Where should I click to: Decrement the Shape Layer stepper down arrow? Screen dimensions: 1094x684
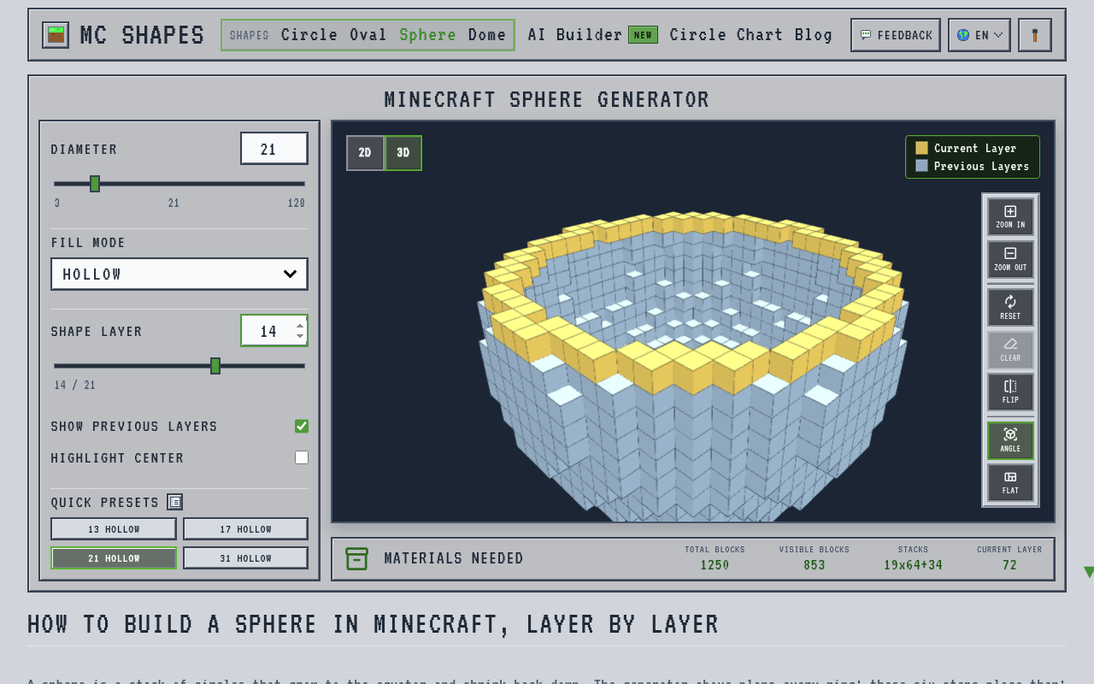tap(300, 336)
